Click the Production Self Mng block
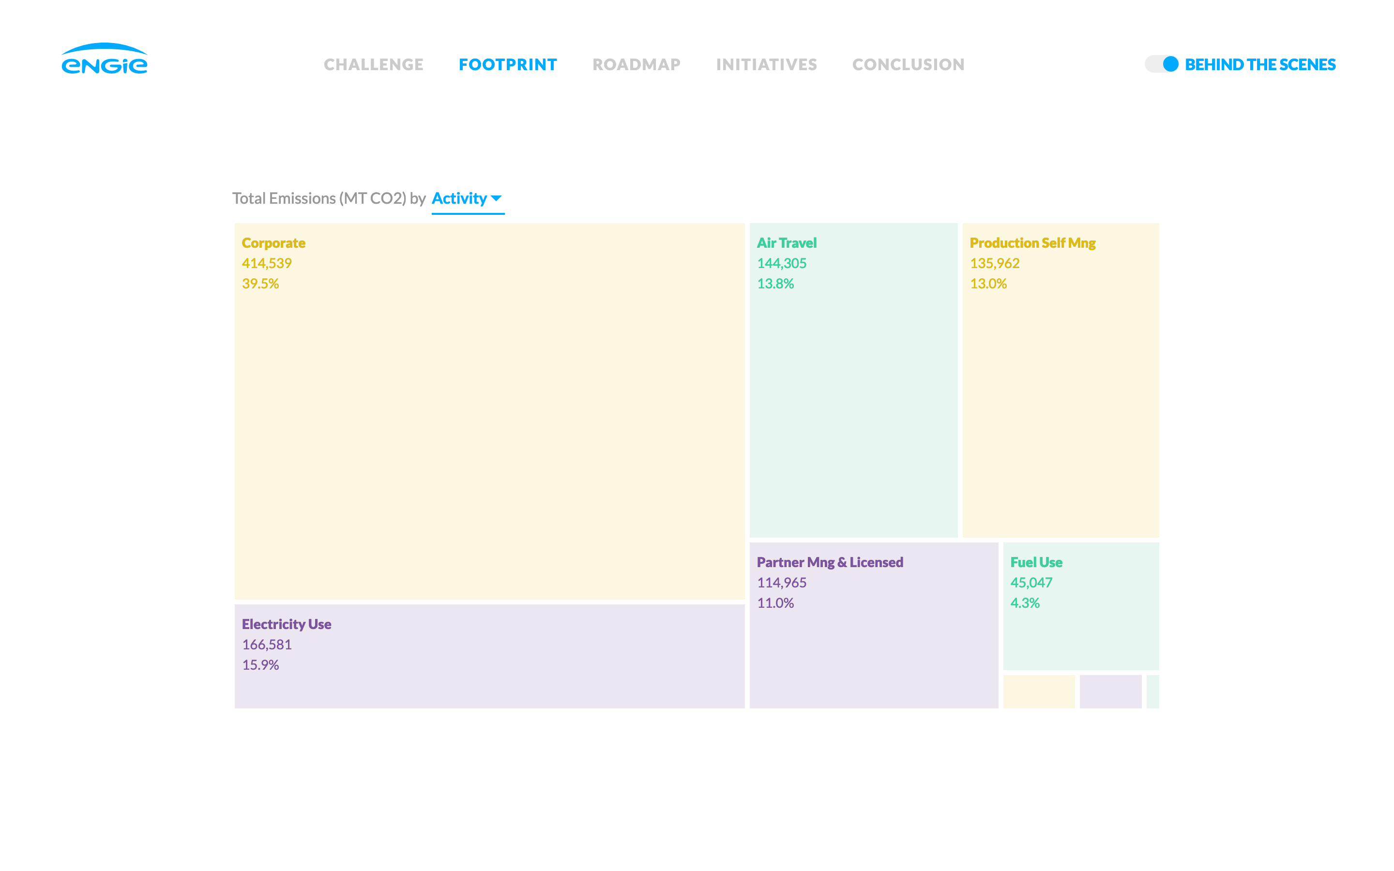 click(1060, 380)
